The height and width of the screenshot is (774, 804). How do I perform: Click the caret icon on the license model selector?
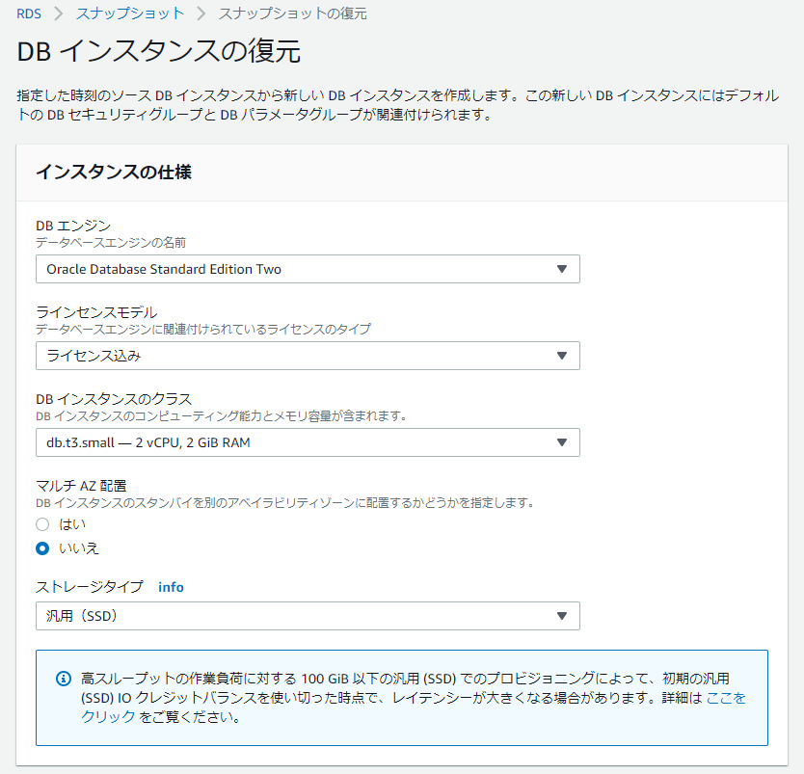tap(564, 356)
